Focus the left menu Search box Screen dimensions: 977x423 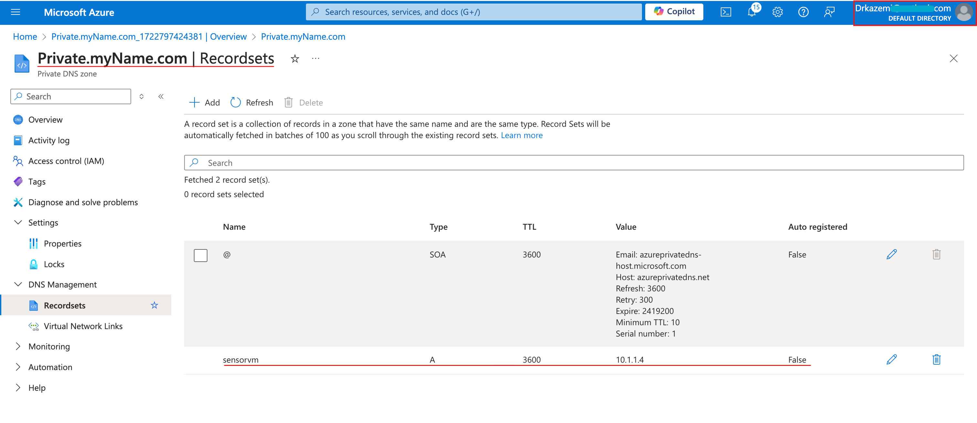[70, 96]
